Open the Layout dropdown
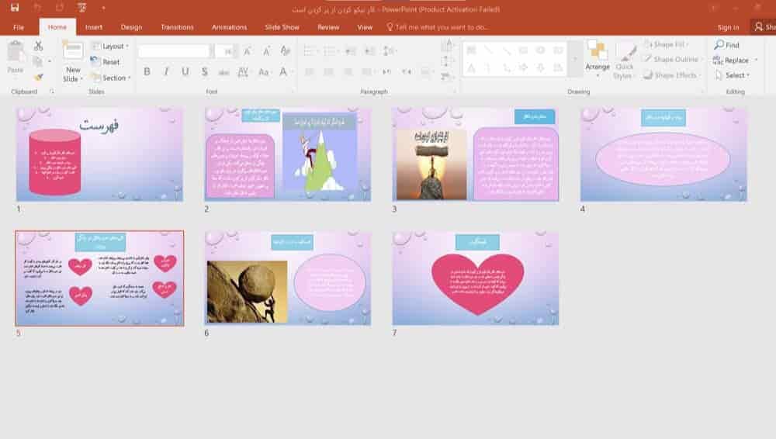776x439 pixels. pyautogui.click(x=110, y=46)
